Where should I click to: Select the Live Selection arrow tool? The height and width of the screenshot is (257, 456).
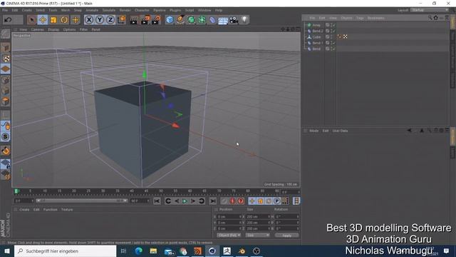click(31, 20)
